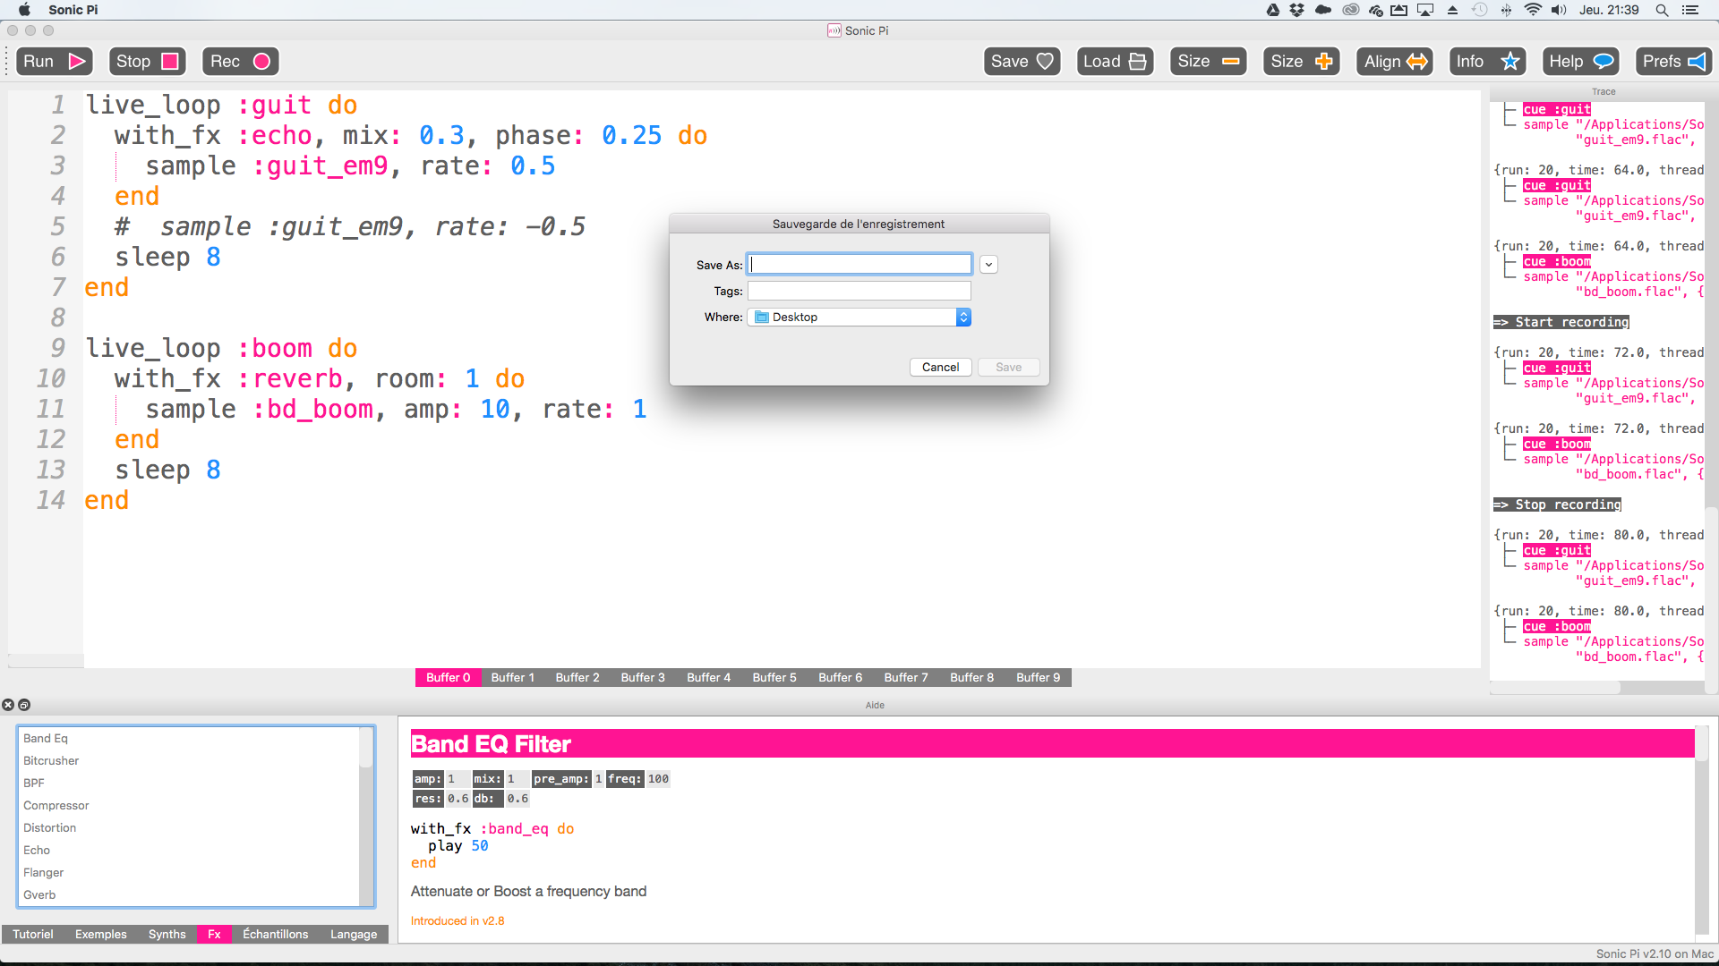Image resolution: width=1719 pixels, height=966 pixels.
Task: Click the Save As text field
Action: pyautogui.click(x=859, y=264)
